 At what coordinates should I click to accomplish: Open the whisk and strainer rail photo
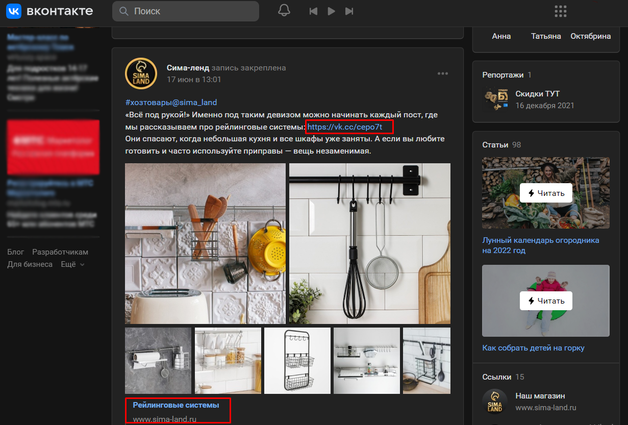coord(370,243)
